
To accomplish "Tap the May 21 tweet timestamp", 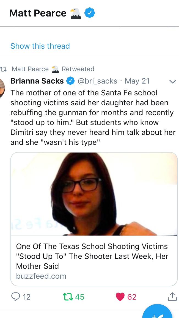I will pos(137,81).
